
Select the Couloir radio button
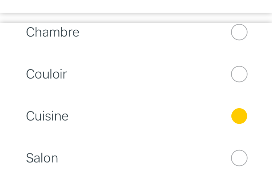(239, 74)
